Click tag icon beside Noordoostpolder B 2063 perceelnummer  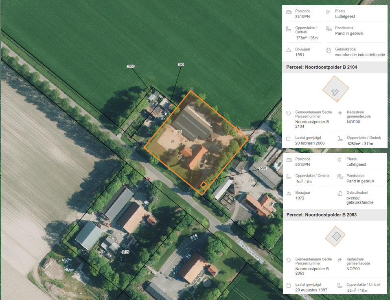coord(289,260)
